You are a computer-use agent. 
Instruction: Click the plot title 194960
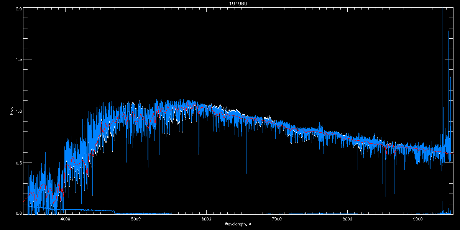click(x=230, y=3)
